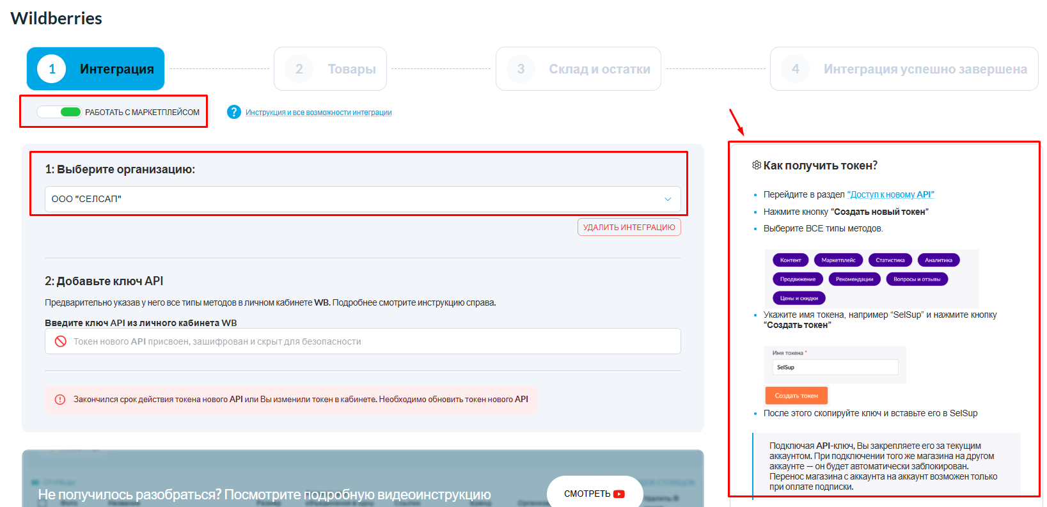The height and width of the screenshot is (507, 1047).
Task: Click the «Маркетплейс» purple tag in instructions
Action: [838, 260]
